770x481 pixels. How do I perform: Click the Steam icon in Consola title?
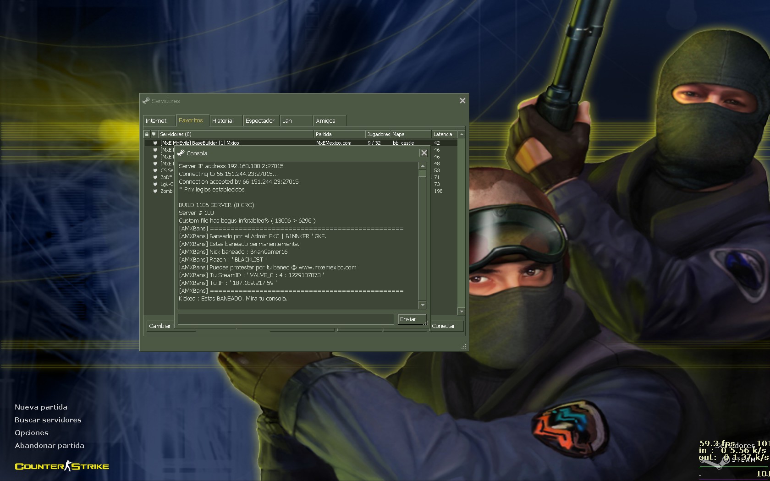point(181,153)
